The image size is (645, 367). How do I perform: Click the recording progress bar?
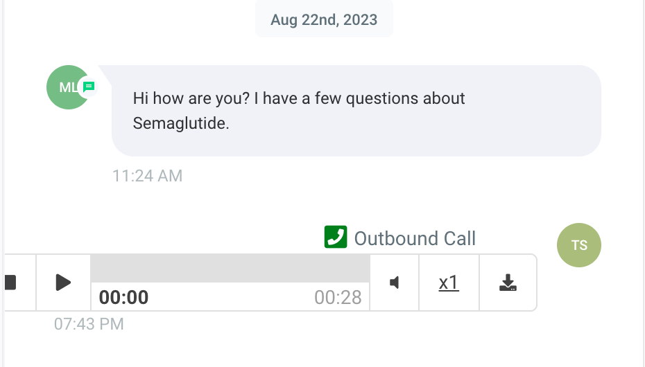pos(230,268)
